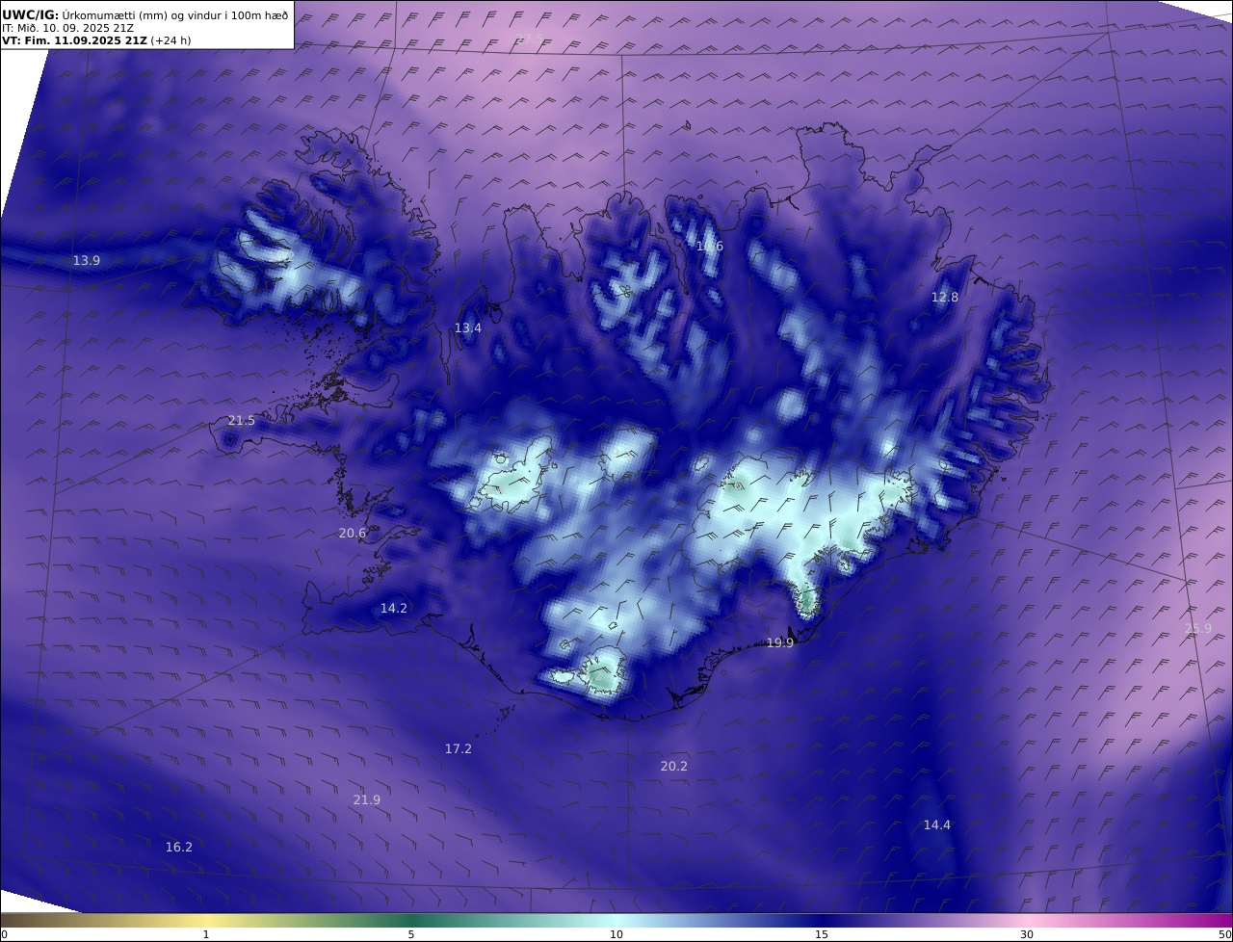1233x942 pixels.
Task: Select the 19.9 value on the south coast
Action: tap(780, 643)
